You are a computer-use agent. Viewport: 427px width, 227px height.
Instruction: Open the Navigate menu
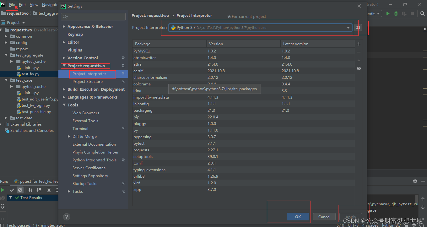(x=50, y=5)
